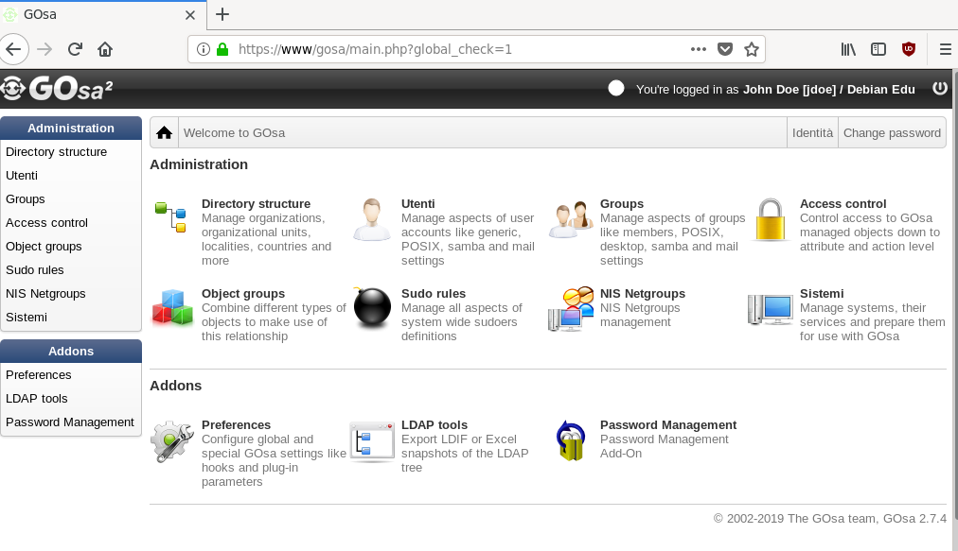Click the 'Welcome to GOsa' breadcrumb text

[x=234, y=133]
